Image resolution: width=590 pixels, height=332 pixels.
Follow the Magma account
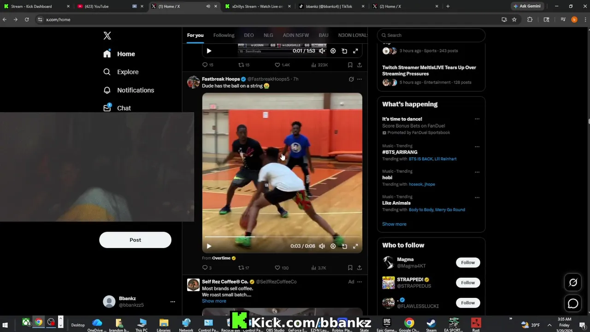(x=468, y=262)
